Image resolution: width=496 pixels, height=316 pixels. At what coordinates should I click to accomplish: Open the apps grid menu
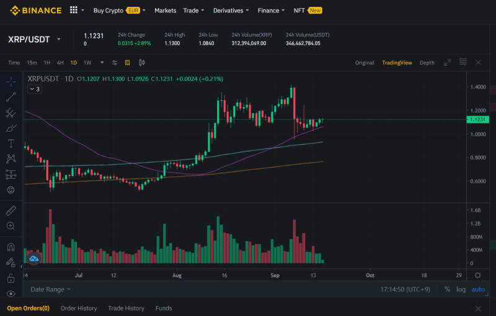point(73,10)
